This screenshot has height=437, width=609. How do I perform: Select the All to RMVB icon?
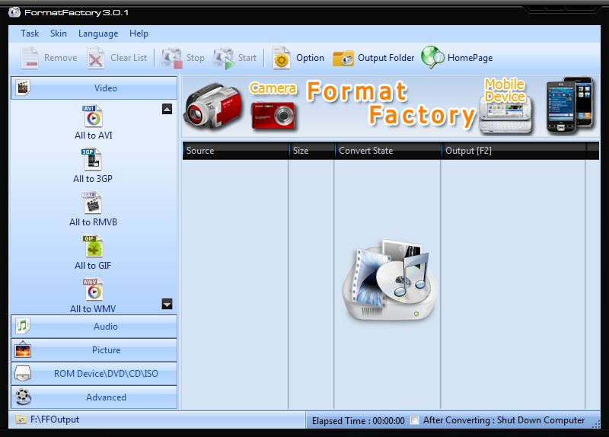[92, 203]
